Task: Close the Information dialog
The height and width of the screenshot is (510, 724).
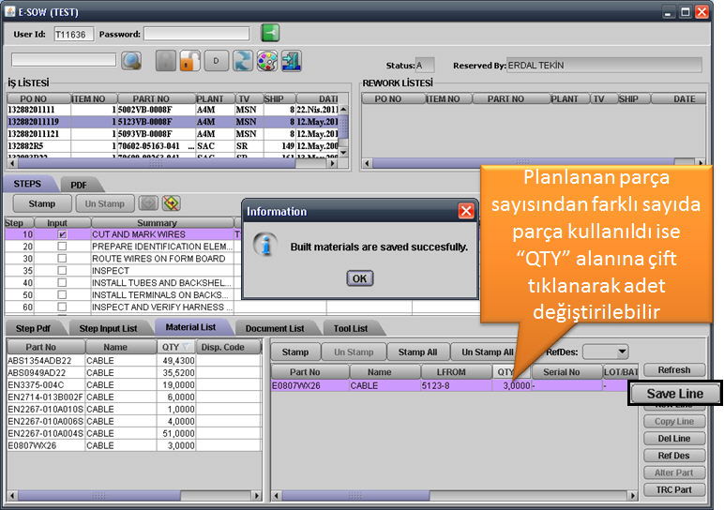Action: (466, 211)
